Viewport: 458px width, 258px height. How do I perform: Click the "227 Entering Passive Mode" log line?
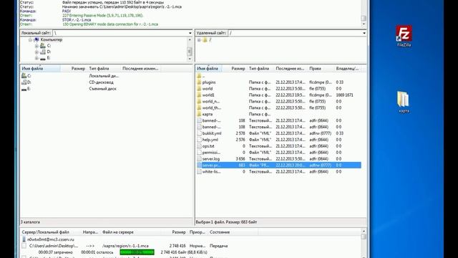click(x=102, y=16)
